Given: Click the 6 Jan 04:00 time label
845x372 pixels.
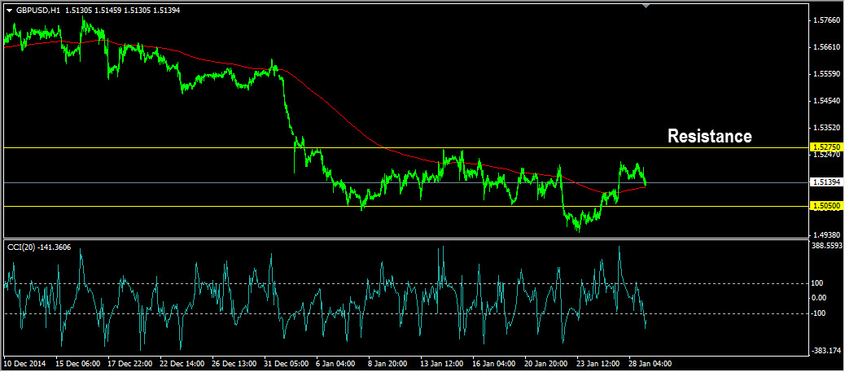Looking at the screenshot, I should [x=337, y=363].
